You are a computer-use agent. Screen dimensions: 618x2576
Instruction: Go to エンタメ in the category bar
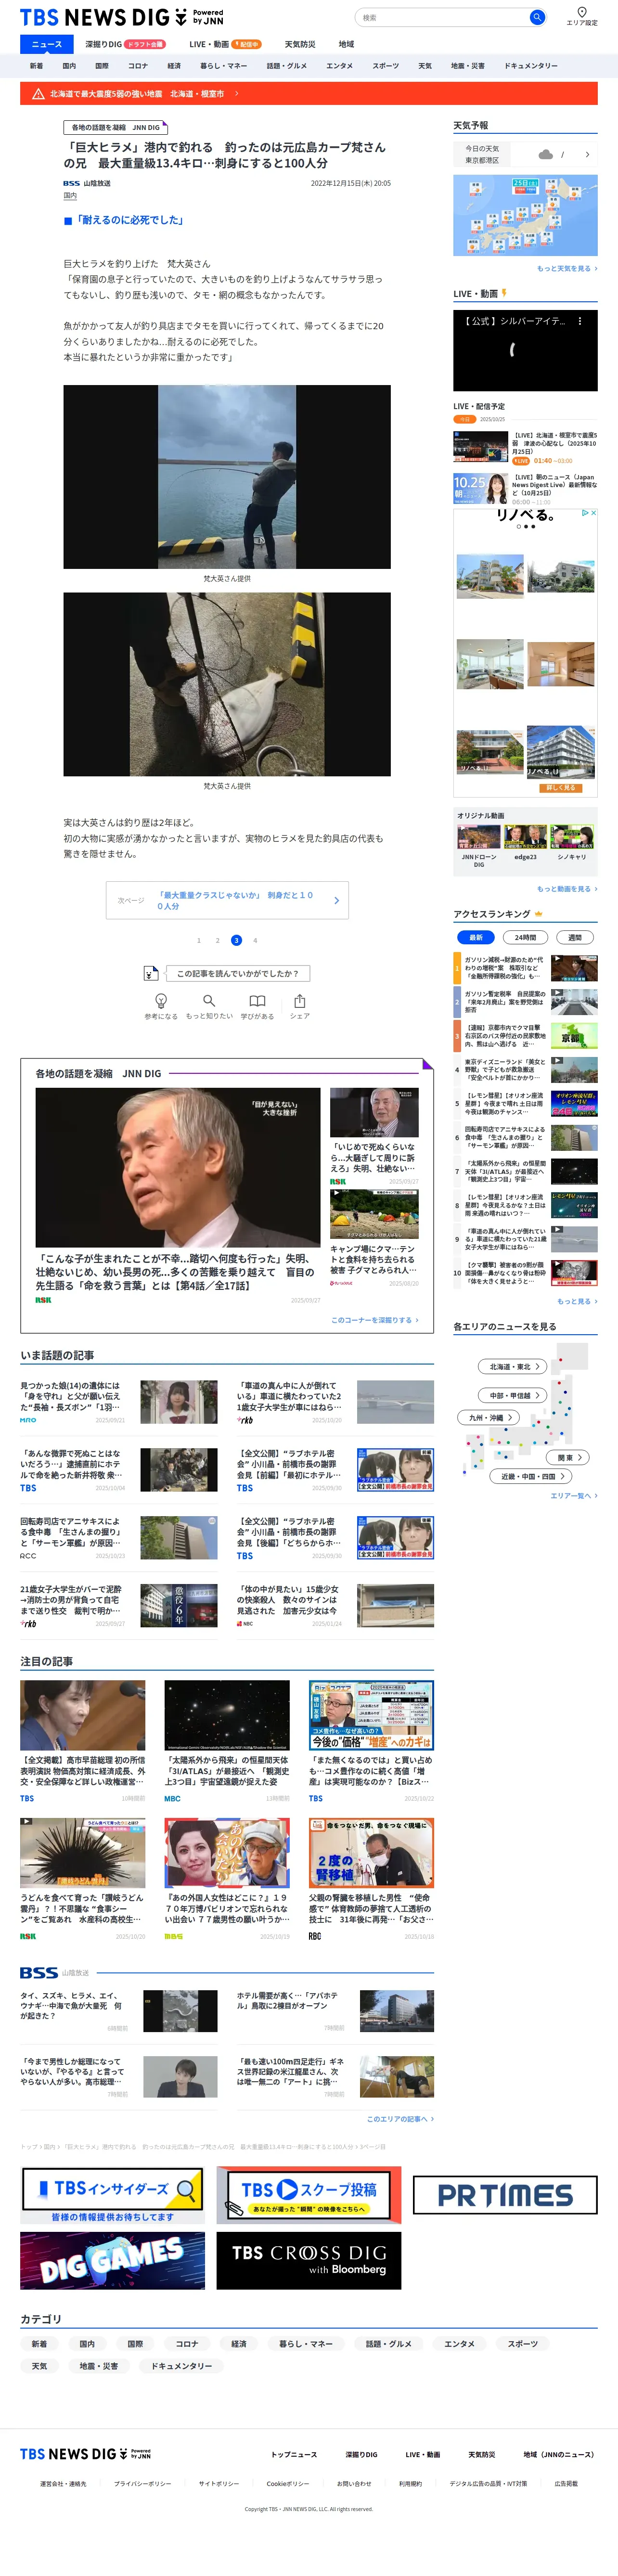pyautogui.click(x=339, y=66)
